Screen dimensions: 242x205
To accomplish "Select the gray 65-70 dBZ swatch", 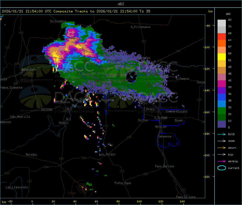I will [222, 30].
